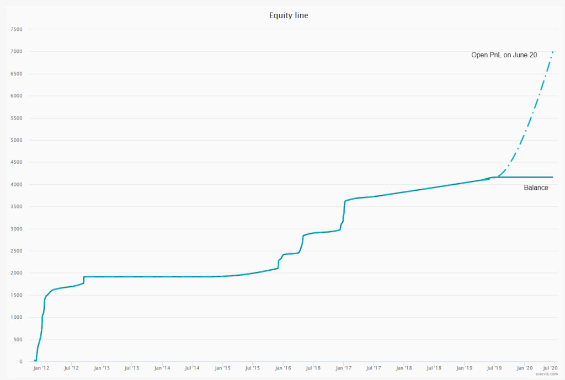Click the 1500 y-axis label
The image size is (565, 380).
[x=17, y=295]
